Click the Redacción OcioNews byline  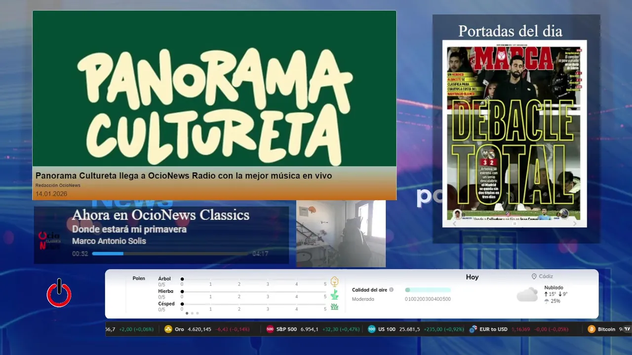pos(58,185)
